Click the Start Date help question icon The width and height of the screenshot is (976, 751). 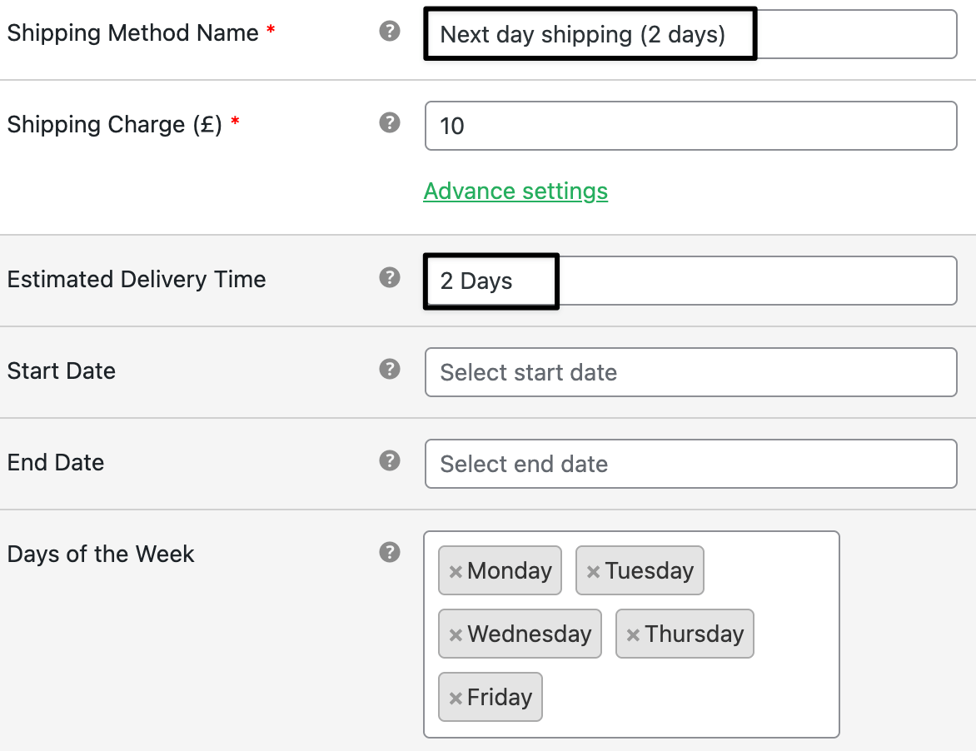click(x=390, y=368)
